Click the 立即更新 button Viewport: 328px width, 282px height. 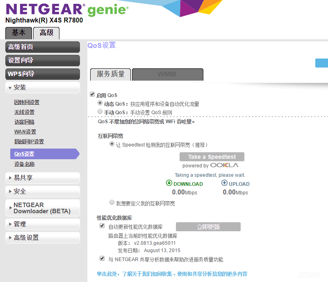point(208,227)
